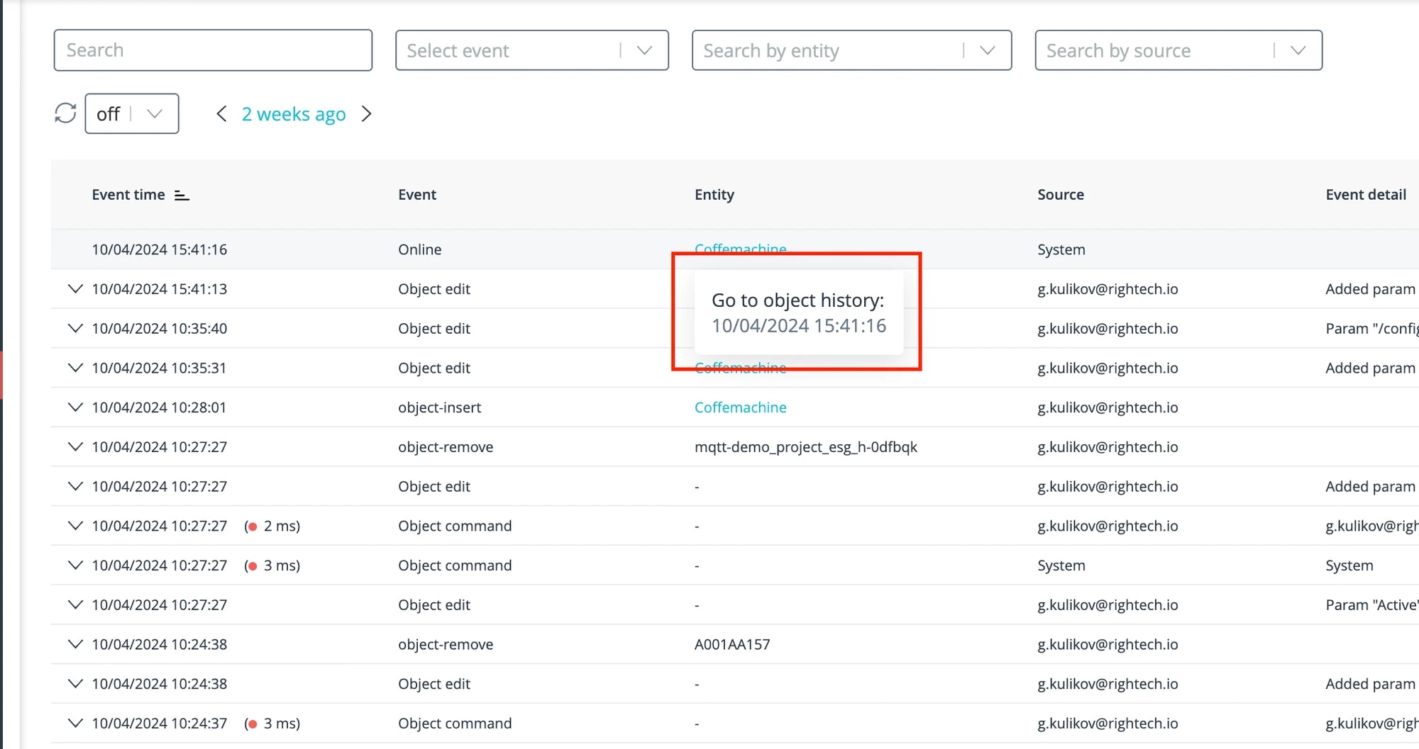The width and height of the screenshot is (1419, 749).
Task: Click the Entity column header
Action: coord(714,195)
